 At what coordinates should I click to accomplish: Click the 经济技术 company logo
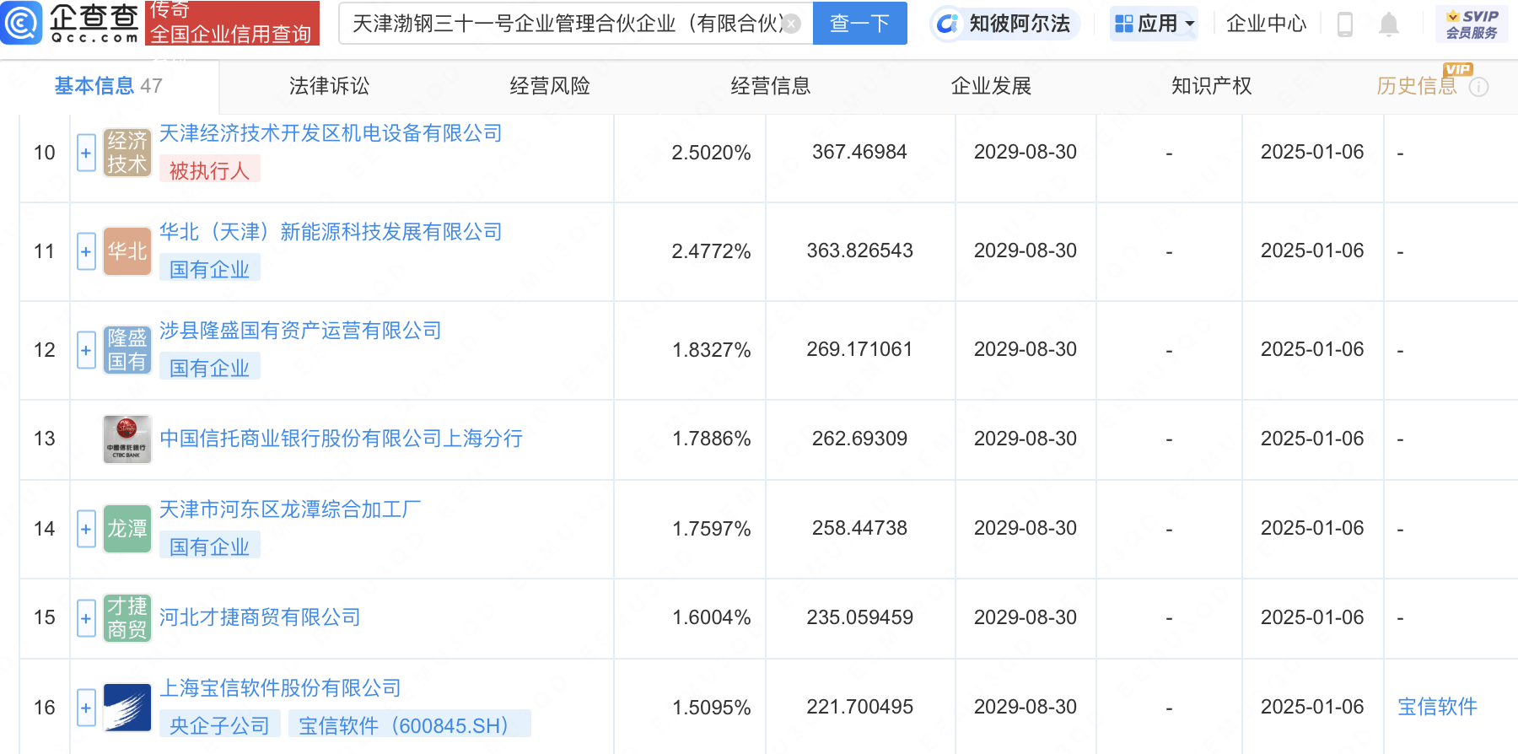click(x=127, y=153)
